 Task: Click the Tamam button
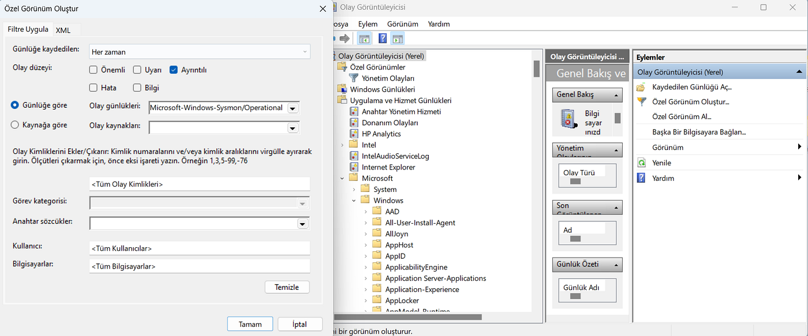point(250,324)
